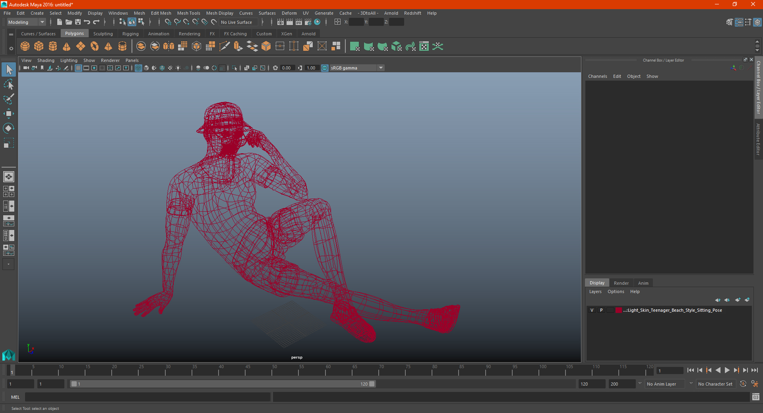763x413 pixels.
Task: Click the Mirror geometry shelf icon
Action: 169,46
